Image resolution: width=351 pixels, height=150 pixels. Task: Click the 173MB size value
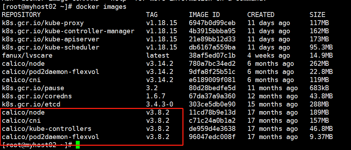[x=319, y=39]
